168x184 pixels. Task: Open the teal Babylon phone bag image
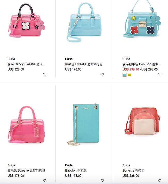click(x=83, y=124)
